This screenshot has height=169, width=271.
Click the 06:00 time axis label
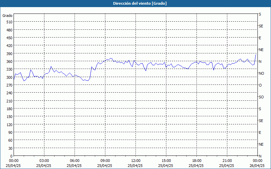75,161
